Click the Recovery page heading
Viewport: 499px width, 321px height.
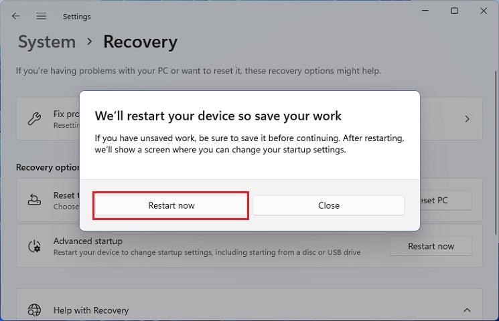[140, 42]
